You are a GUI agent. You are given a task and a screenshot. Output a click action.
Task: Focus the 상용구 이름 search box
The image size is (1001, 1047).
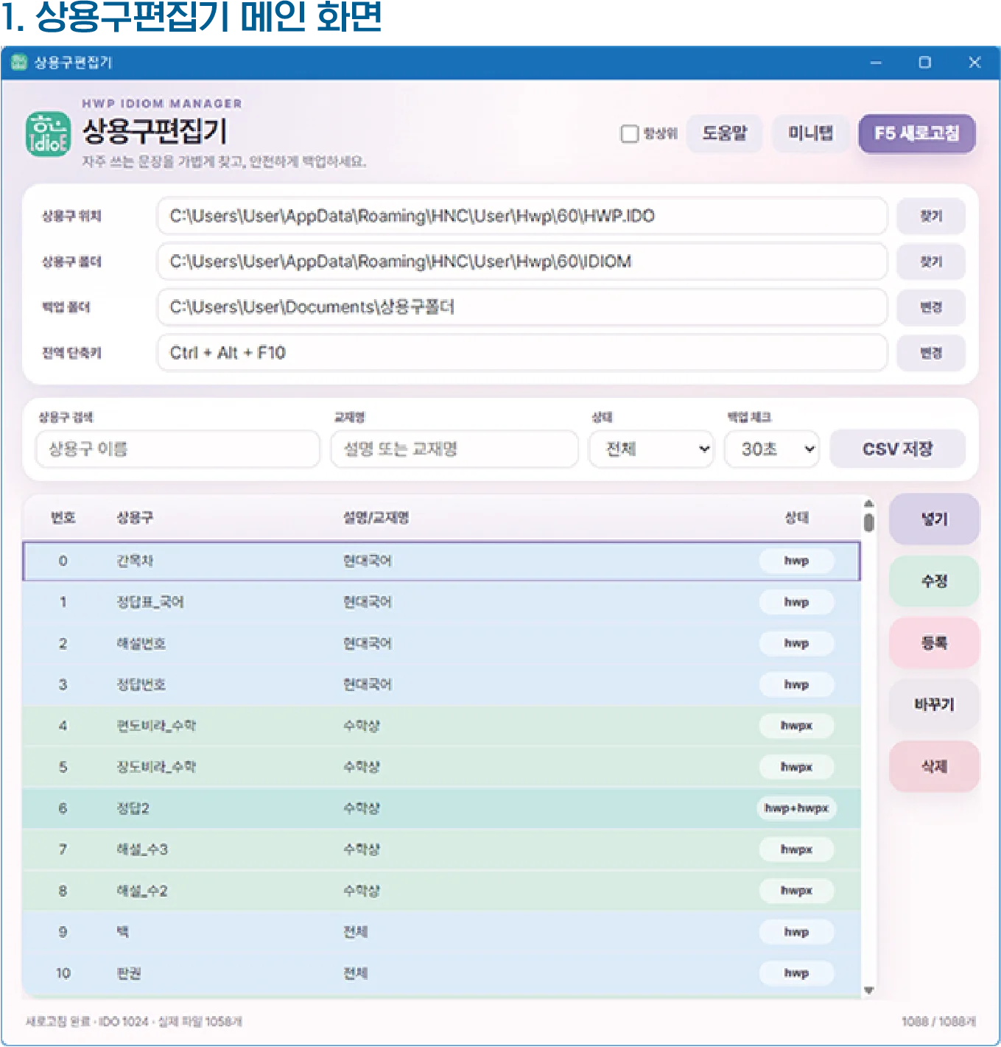pyautogui.click(x=178, y=449)
